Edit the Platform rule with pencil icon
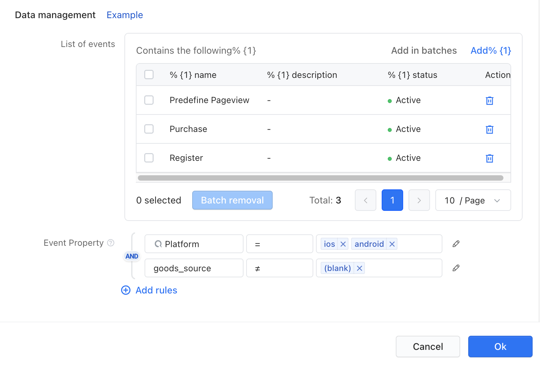Image resolution: width=540 pixels, height=370 pixels. [x=456, y=244]
